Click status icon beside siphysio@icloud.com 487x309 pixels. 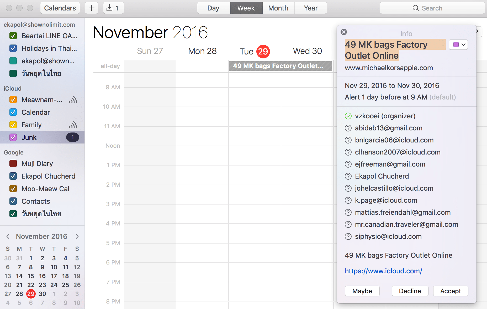348,236
